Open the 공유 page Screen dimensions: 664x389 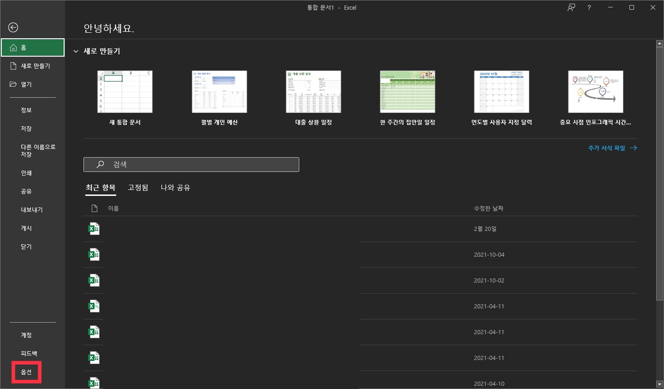click(26, 191)
